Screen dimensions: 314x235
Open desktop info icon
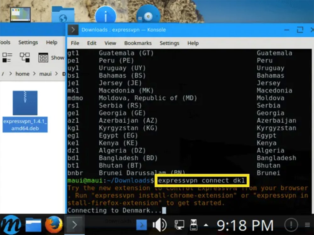click(x=106, y=14)
